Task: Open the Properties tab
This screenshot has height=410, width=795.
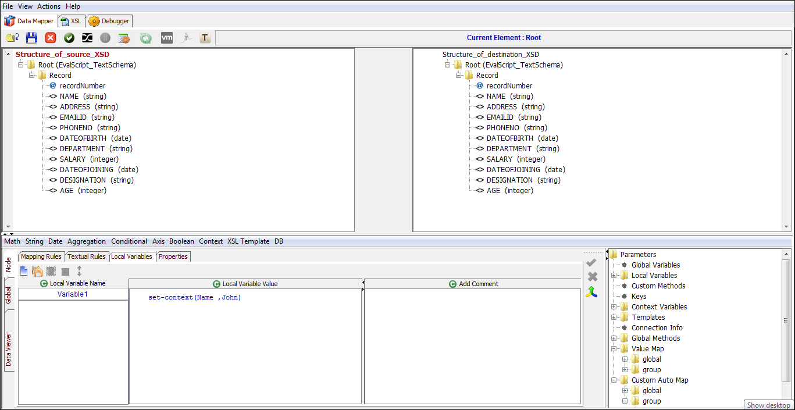Action: [173, 256]
